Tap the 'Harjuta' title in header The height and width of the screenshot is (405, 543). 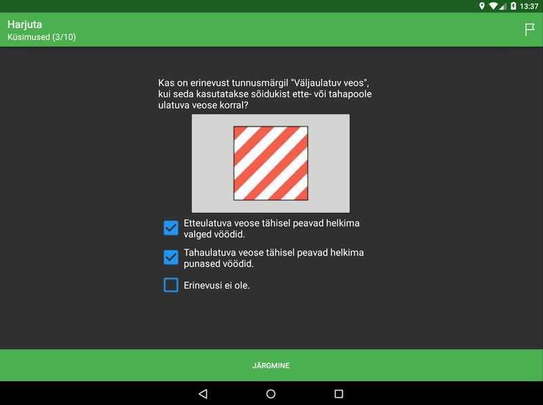point(24,24)
